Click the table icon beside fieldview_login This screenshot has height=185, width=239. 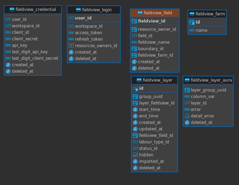click(78, 10)
